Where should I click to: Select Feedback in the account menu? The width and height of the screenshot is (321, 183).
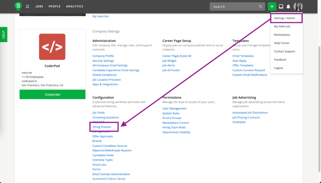280,59
